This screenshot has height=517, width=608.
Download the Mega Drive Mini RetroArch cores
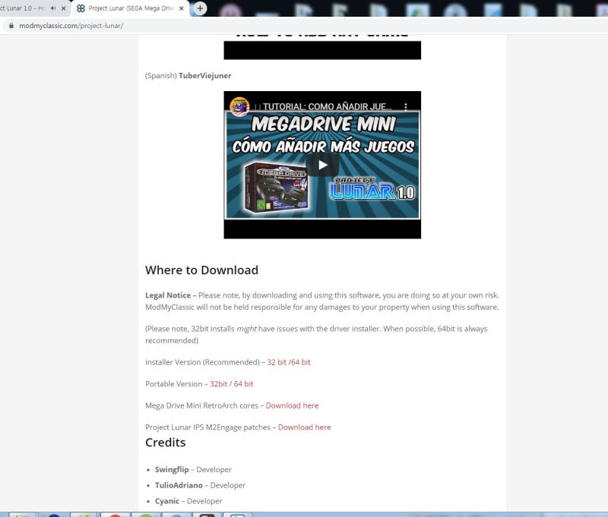[292, 405]
